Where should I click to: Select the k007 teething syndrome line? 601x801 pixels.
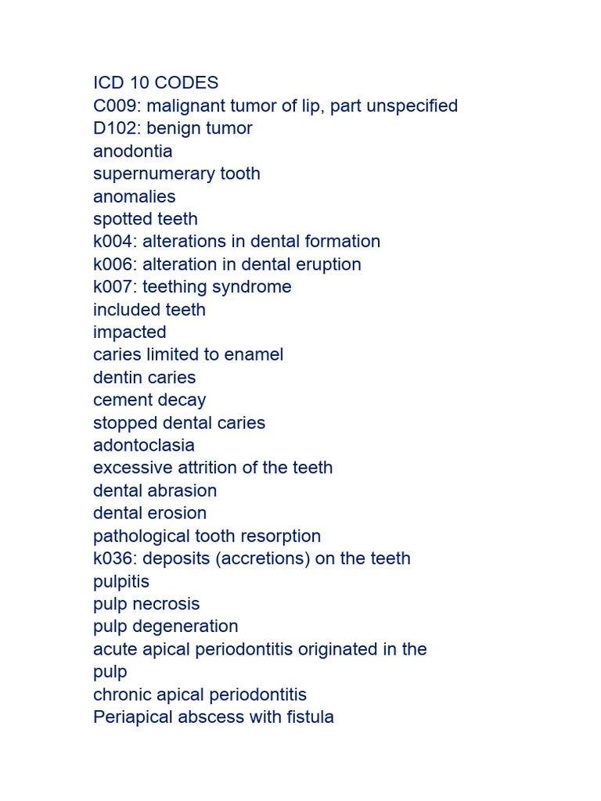pyautogui.click(x=193, y=287)
